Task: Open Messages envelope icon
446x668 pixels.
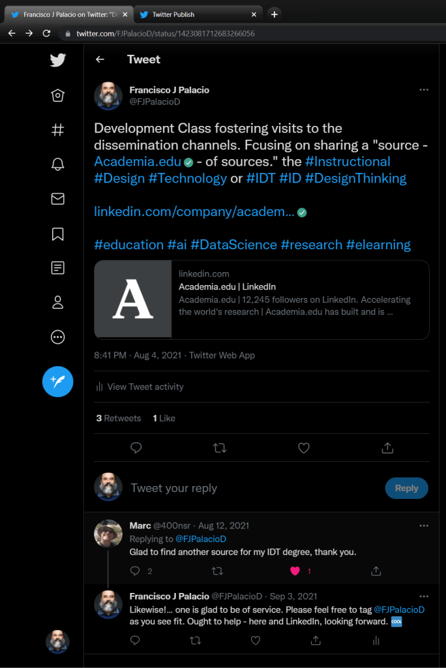Action: 57,199
